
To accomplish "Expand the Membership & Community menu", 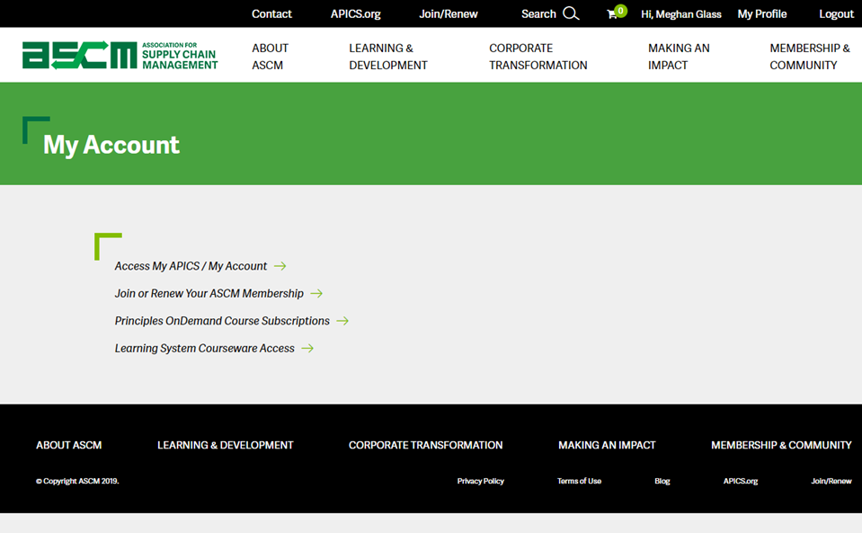I will click(809, 56).
